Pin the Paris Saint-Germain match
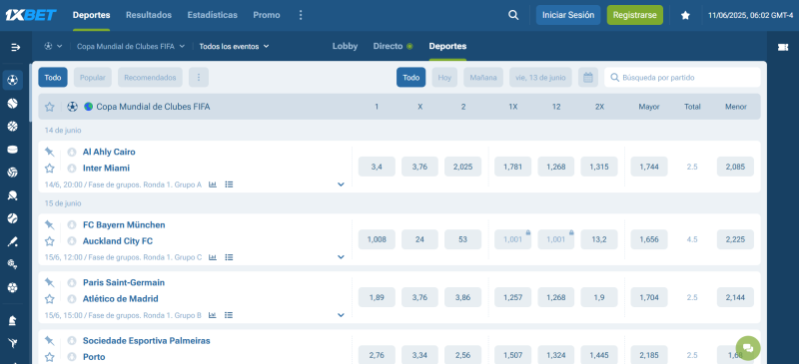Screen dimensions: 799x364 (49, 282)
